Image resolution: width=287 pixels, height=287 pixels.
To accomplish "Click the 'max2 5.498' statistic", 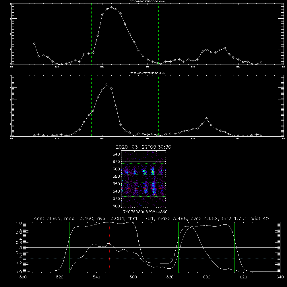I will point(172,218).
